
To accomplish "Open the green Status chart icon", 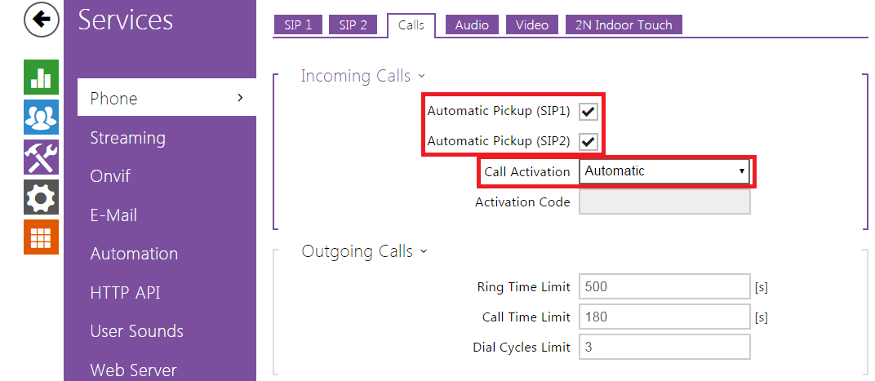I will click(x=41, y=78).
